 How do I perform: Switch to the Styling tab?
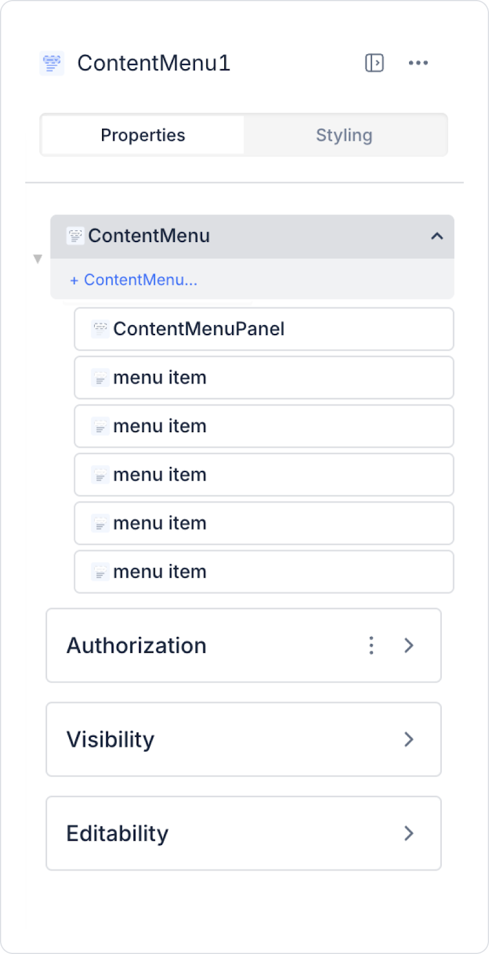[344, 135]
